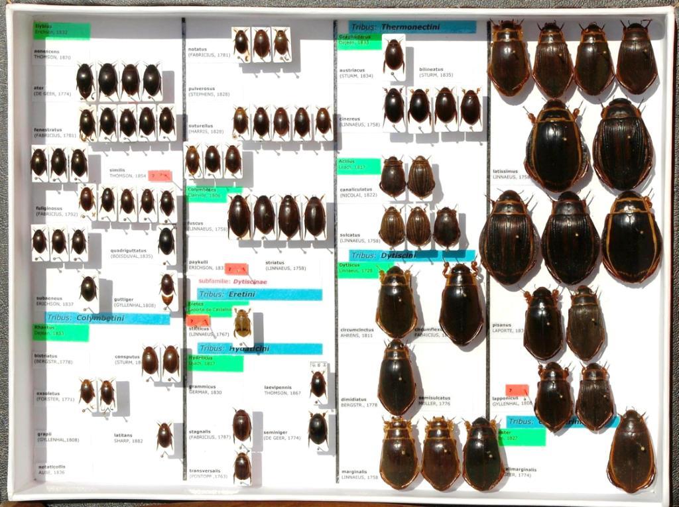This screenshot has width=679, height=507.
Task: Select the green Acilius genus label
Action: (x=359, y=166)
